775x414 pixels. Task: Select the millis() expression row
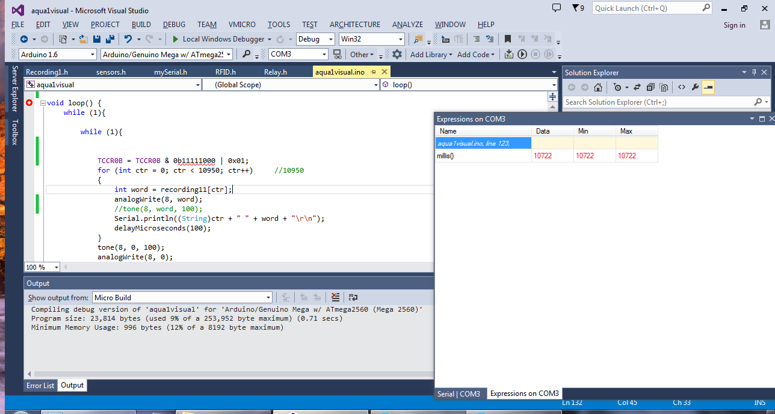point(546,156)
